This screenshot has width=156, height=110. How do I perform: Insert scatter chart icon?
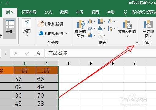pos(100,35)
